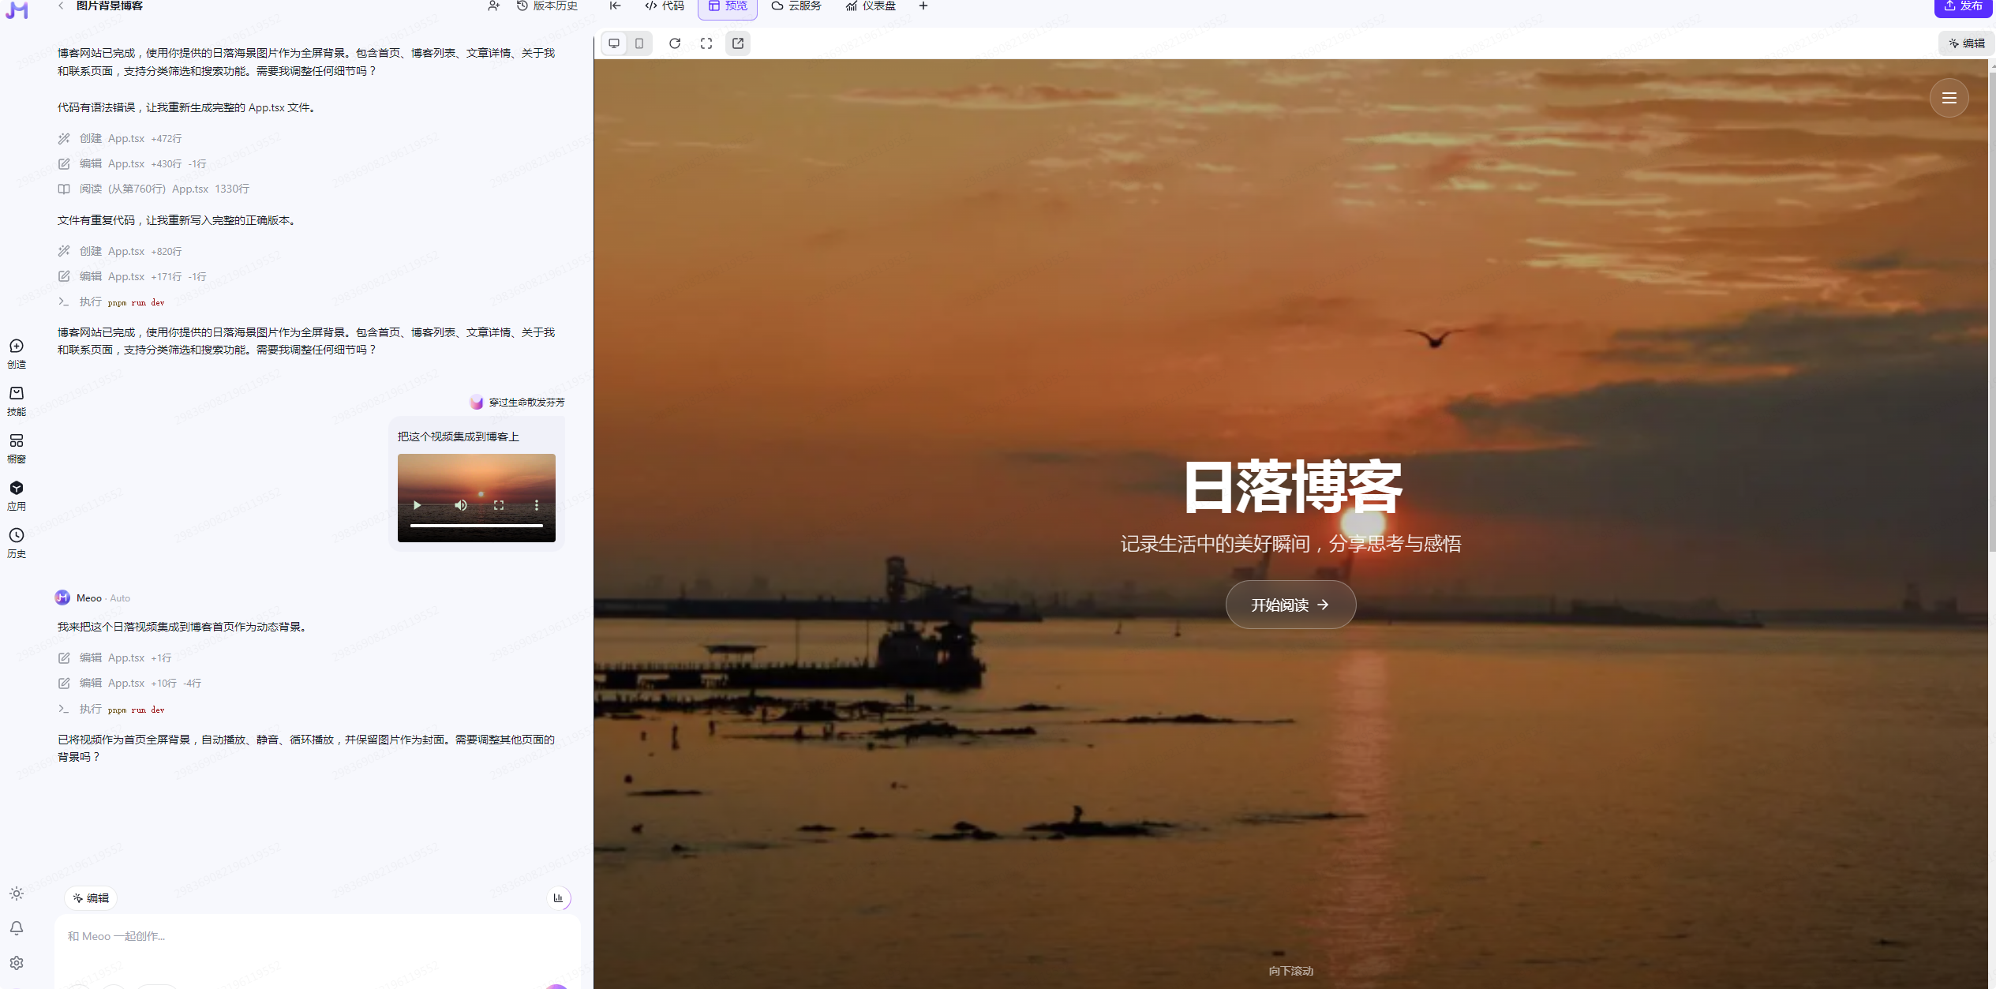Open settings gear in sidebar
This screenshot has height=989, width=1996.
[17, 963]
